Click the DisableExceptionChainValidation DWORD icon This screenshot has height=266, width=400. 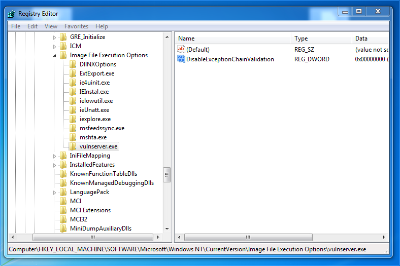tap(181, 59)
